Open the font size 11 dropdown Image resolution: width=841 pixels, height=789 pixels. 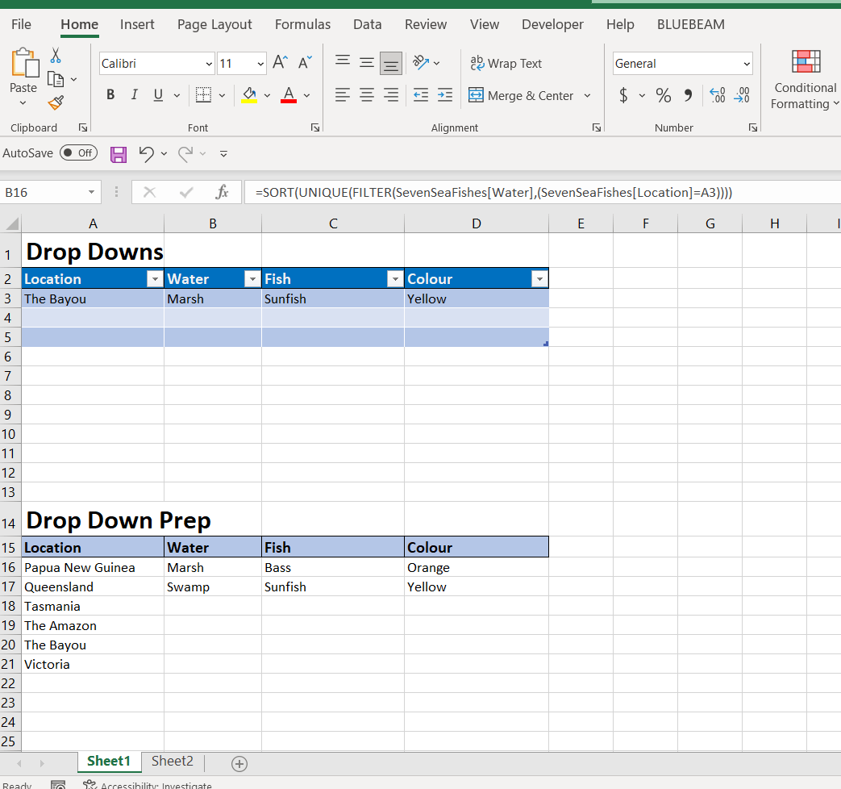tap(260, 64)
